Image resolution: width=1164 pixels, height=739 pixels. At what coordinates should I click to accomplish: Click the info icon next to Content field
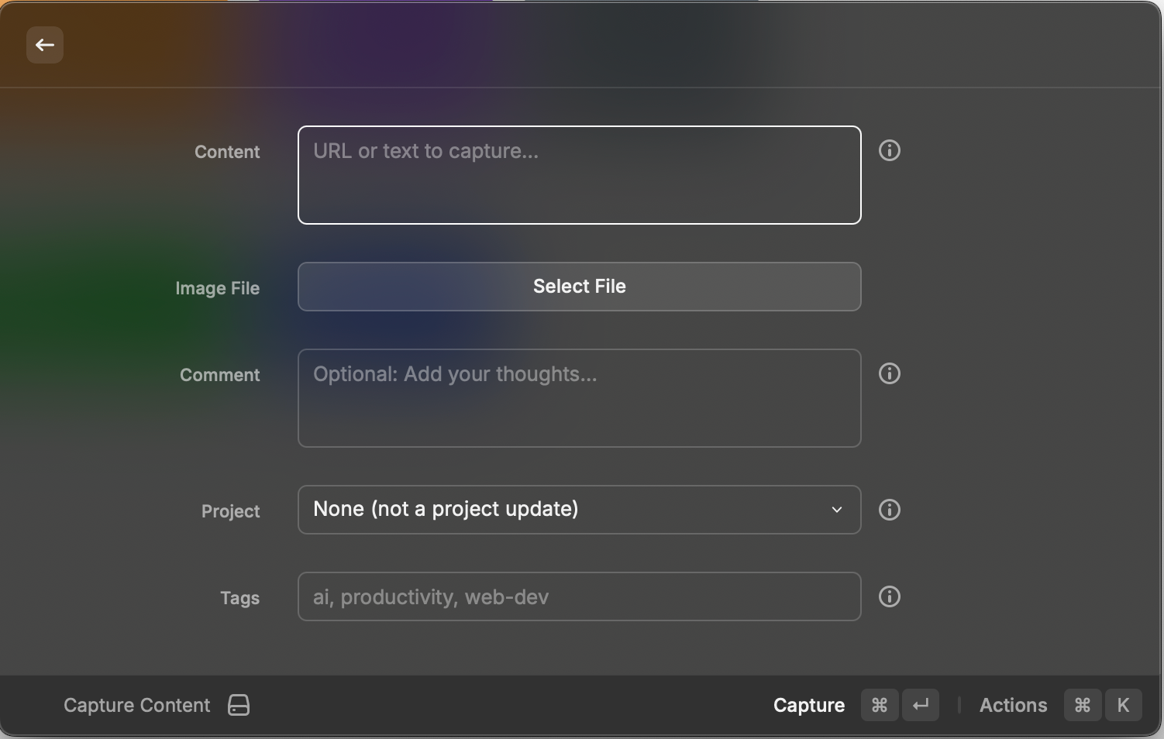click(890, 151)
